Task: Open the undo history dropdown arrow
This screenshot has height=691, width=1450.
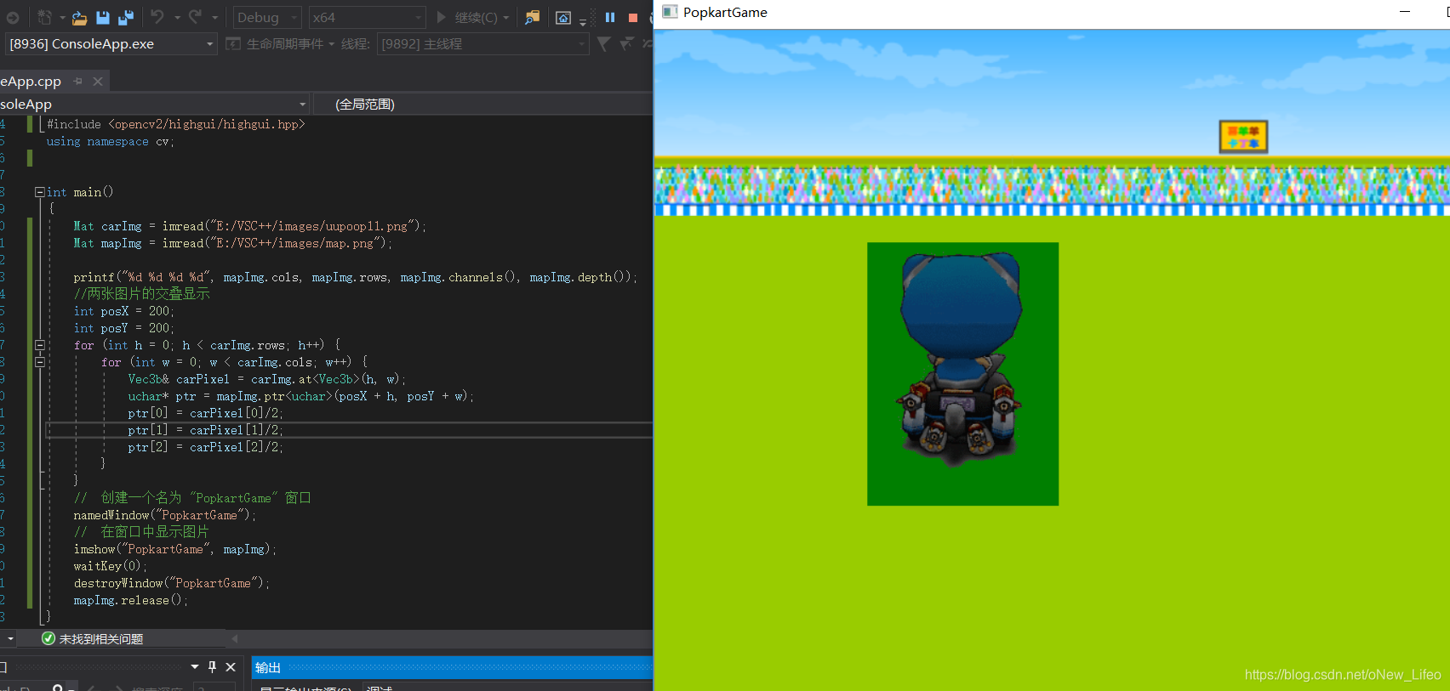Action: click(x=177, y=17)
